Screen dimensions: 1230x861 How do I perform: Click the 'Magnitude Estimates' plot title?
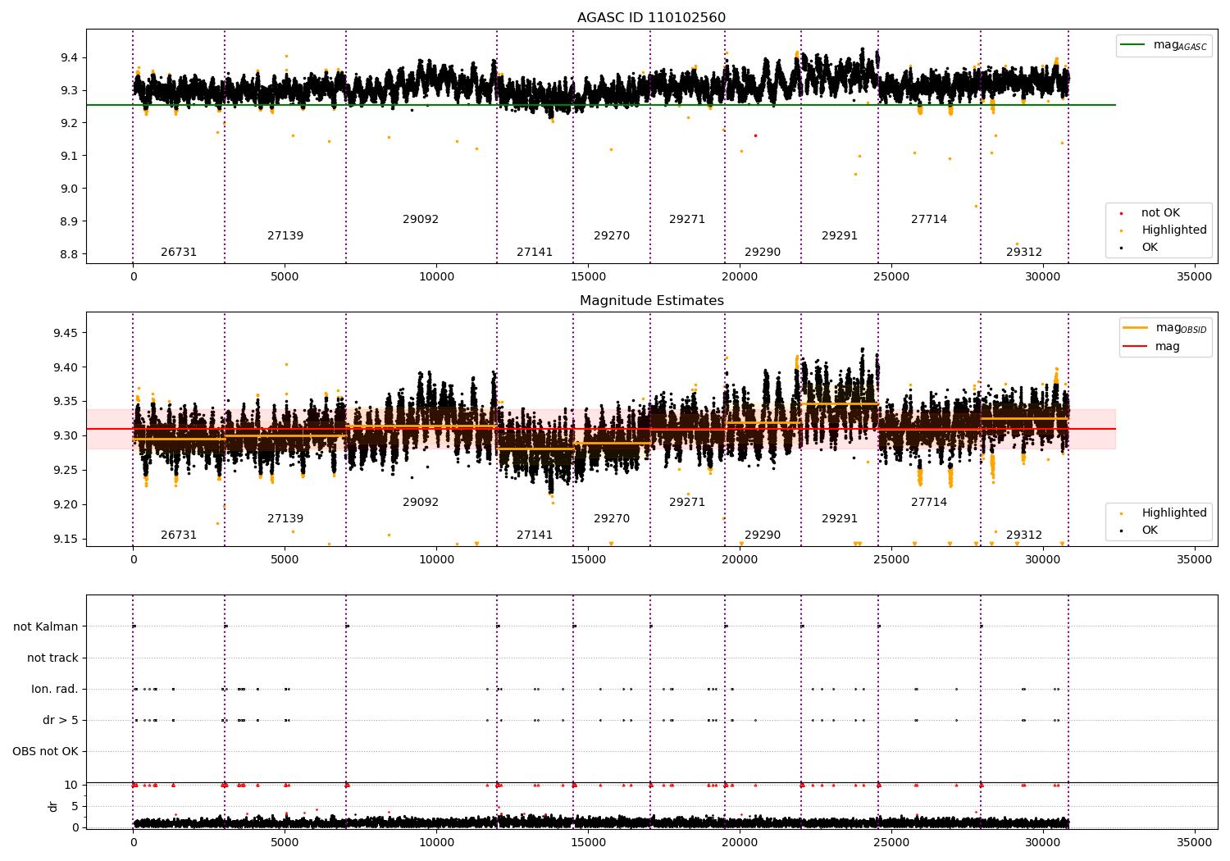click(651, 301)
